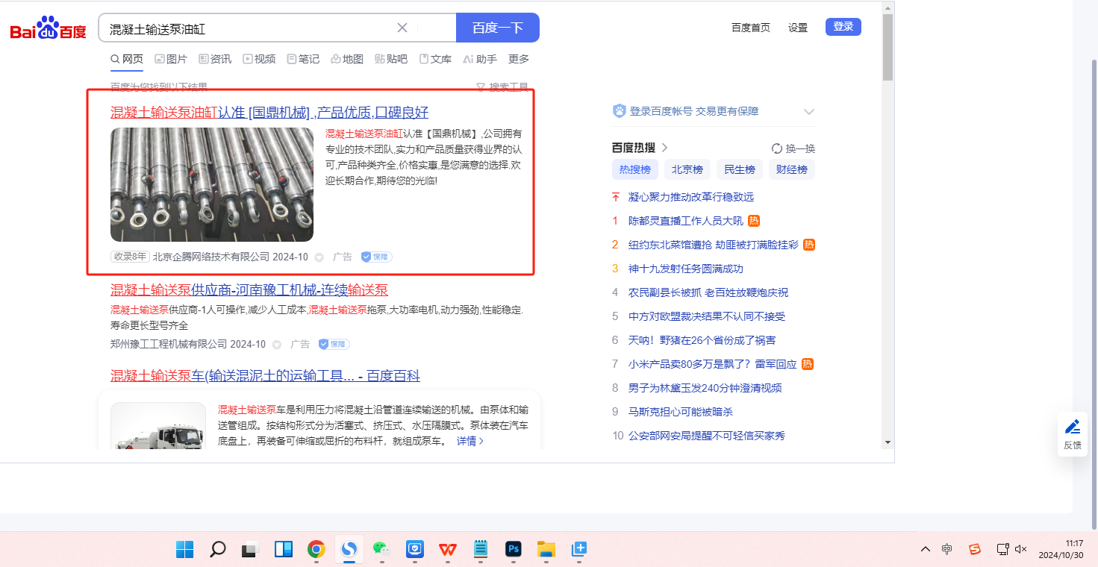
Task: Clear the search box with the X icon
Action: (x=402, y=28)
